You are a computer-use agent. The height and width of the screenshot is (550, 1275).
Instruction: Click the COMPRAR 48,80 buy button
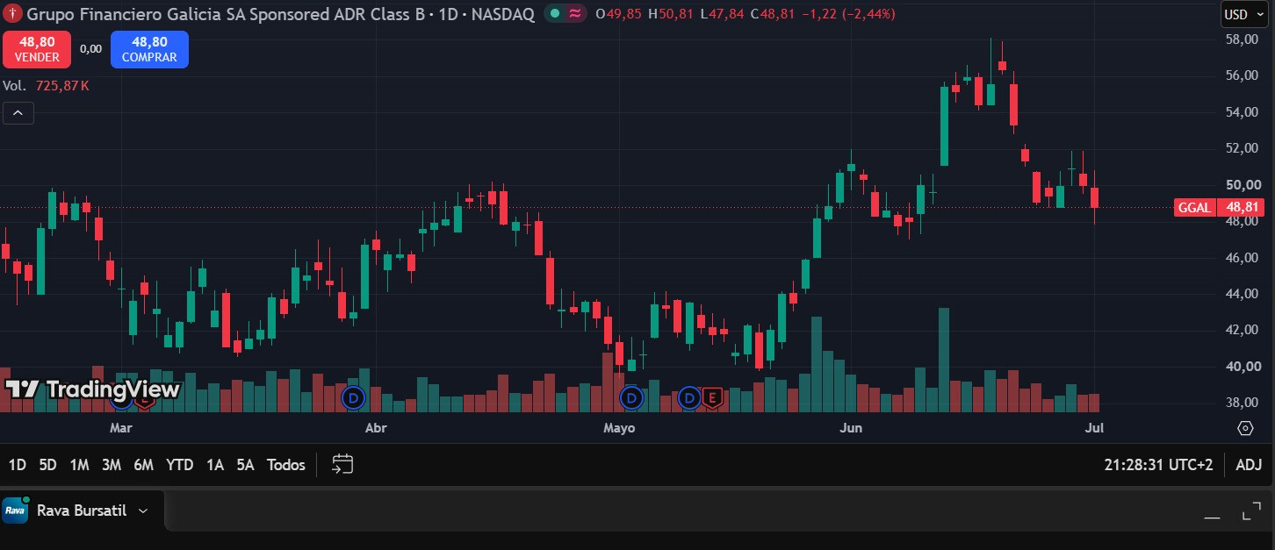(149, 49)
